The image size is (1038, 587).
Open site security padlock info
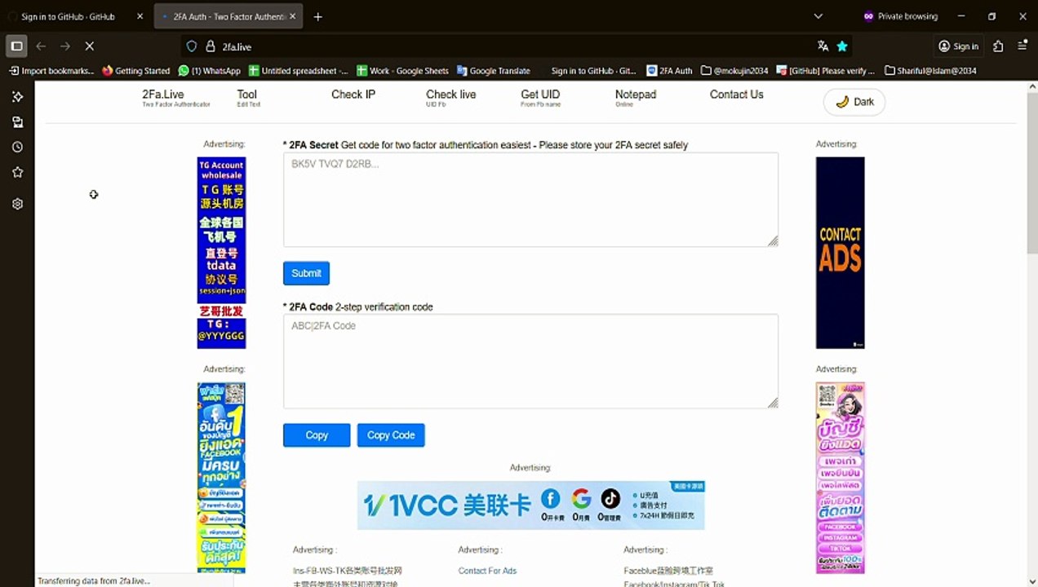point(210,46)
